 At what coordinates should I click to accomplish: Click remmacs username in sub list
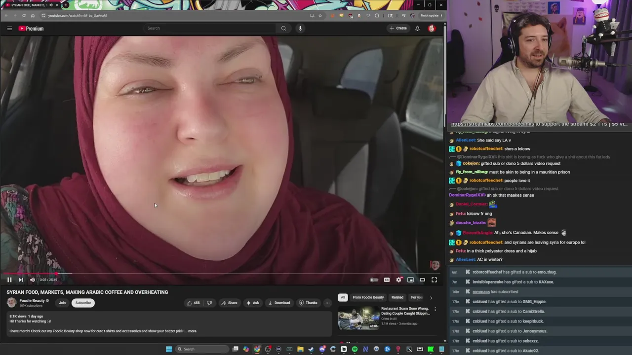(481, 292)
